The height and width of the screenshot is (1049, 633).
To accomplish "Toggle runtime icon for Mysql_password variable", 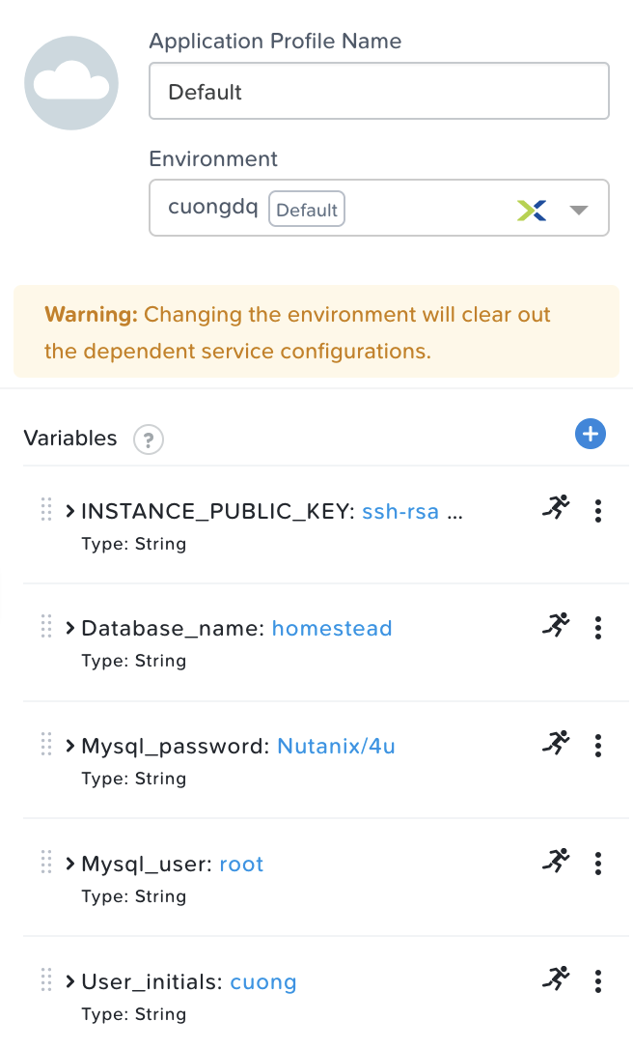I will coord(556,743).
